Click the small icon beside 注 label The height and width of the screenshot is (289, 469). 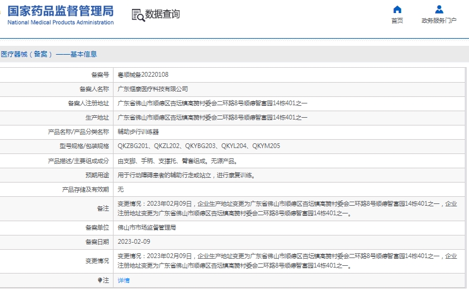pos(100,280)
